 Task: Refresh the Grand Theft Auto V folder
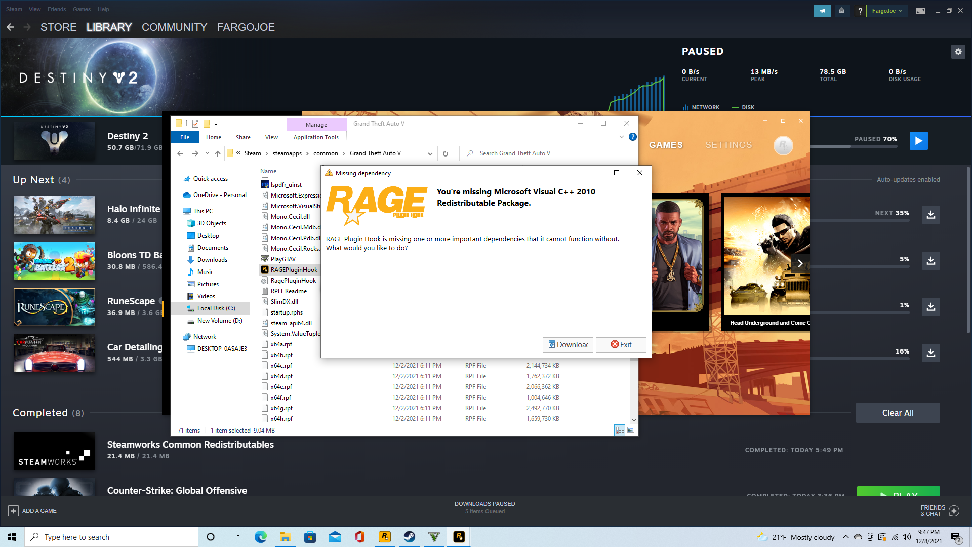(x=445, y=153)
